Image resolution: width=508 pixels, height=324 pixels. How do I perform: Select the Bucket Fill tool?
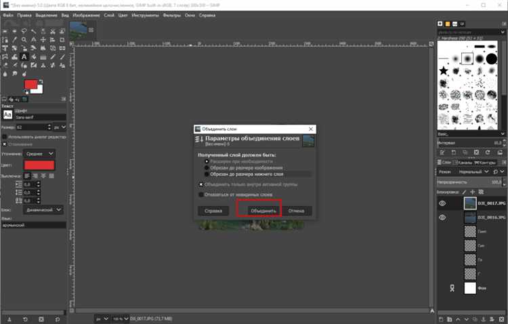[x=33, y=57]
